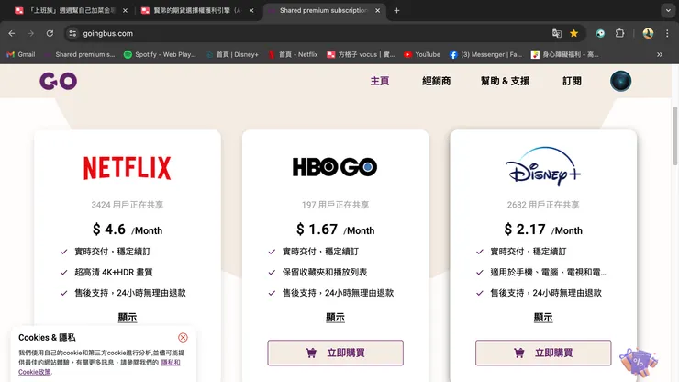Click 立即購買 under HBO GO
The height and width of the screenshot is (382, 679).
pyautogui.click(x=335, y=353)
